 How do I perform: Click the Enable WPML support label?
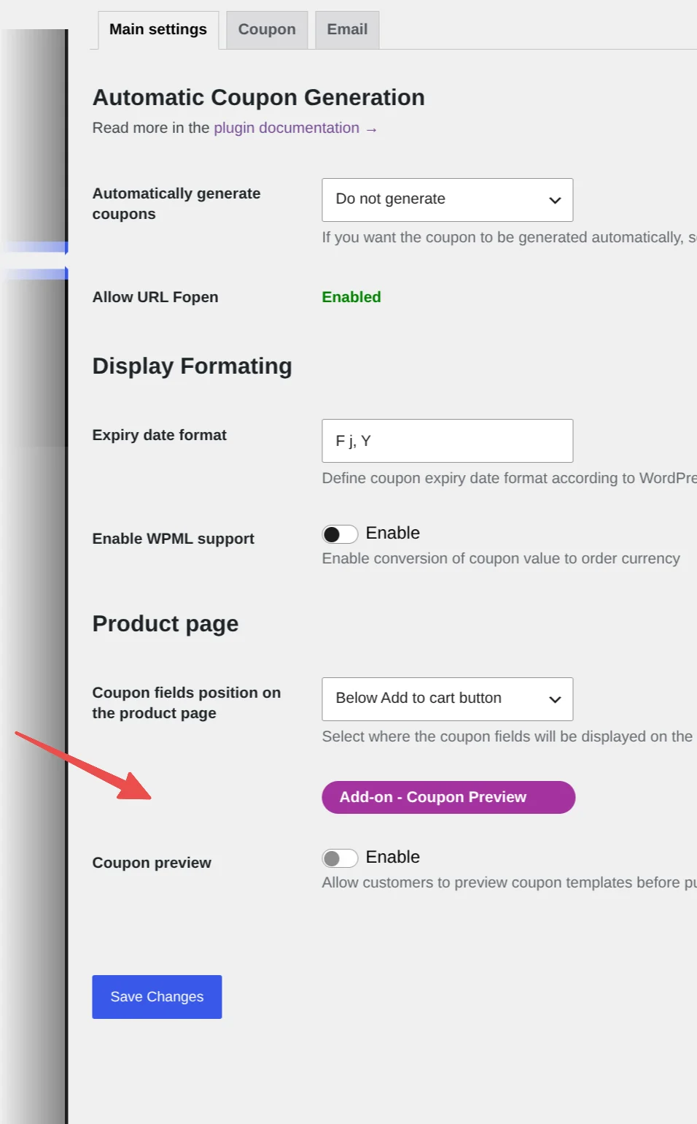[173, 539]
